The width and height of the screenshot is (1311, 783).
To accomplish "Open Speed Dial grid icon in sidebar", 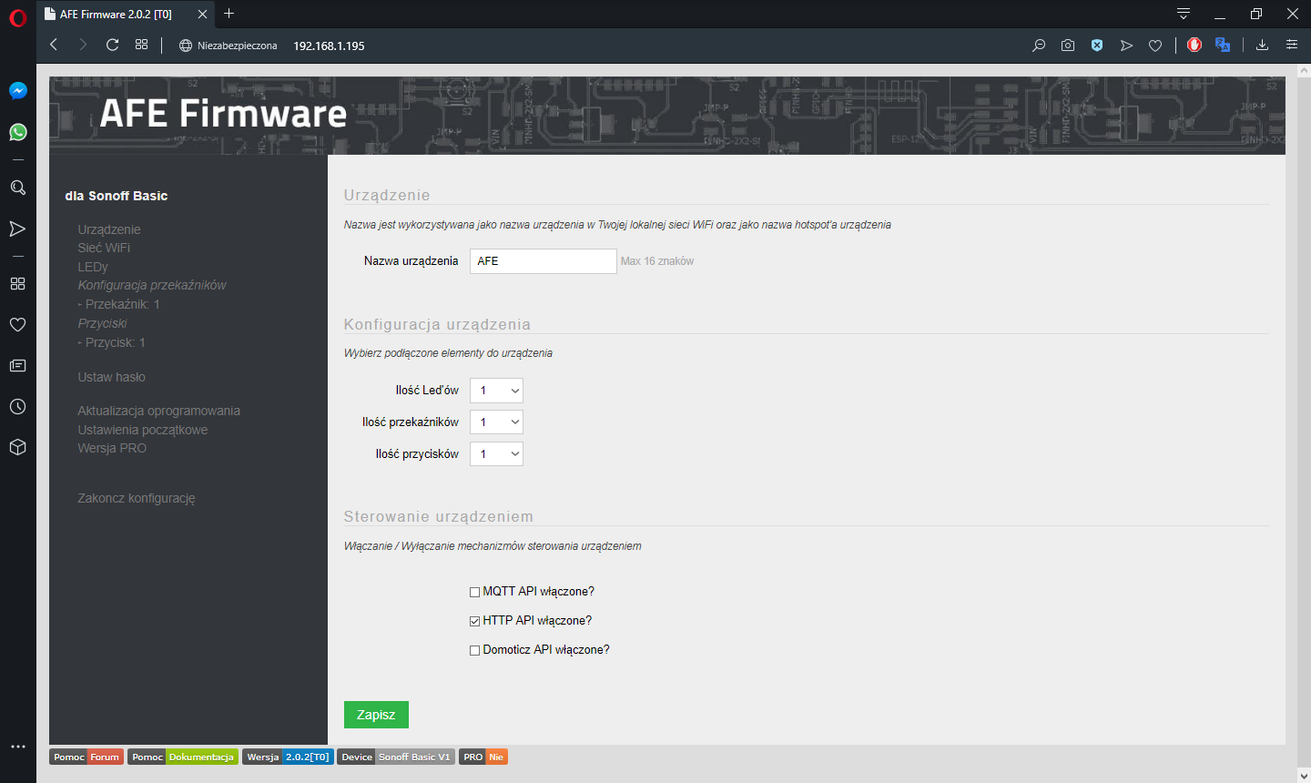I will click(x=17, y=283).
